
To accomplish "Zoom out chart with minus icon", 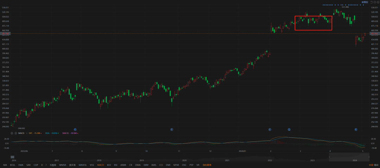I will pos(374,2).
